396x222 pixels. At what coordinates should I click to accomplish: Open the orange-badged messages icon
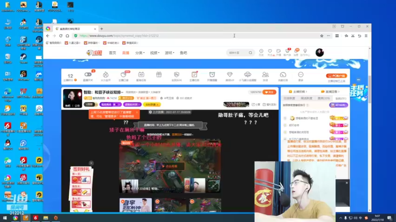click(x=296, y=52)
